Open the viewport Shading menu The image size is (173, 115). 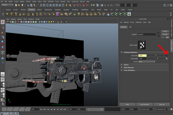point(13,19)
